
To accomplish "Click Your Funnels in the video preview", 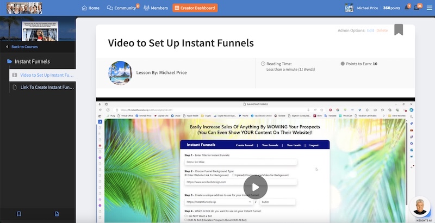I will click(270, 145).
